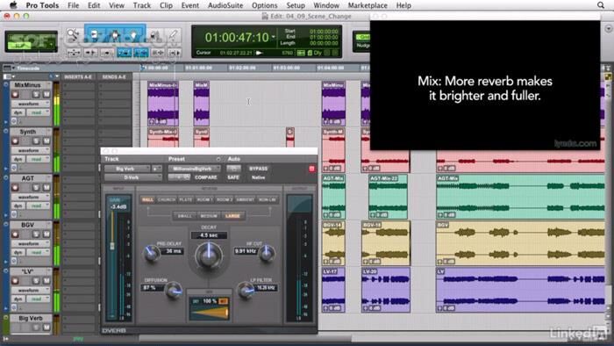Toggle BYPASS on the D-Verb plugin

(x=258, y=169)
